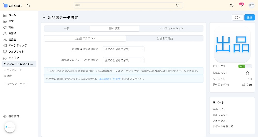
Task: Switch to the インフォメーション tab
Action: pos(171,28)
